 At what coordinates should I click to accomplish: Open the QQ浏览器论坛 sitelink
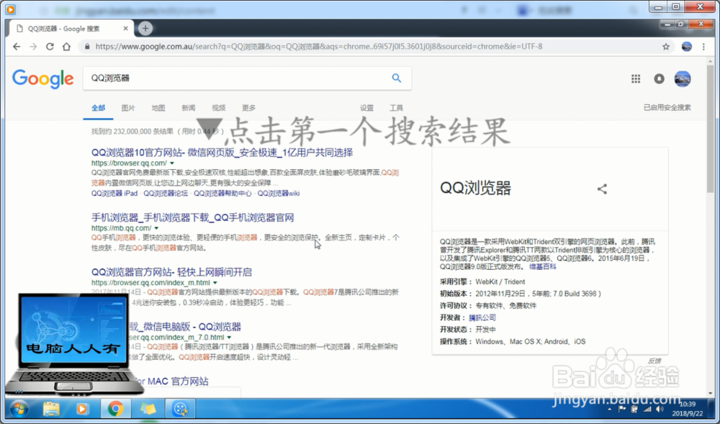(x=166, y=193)
